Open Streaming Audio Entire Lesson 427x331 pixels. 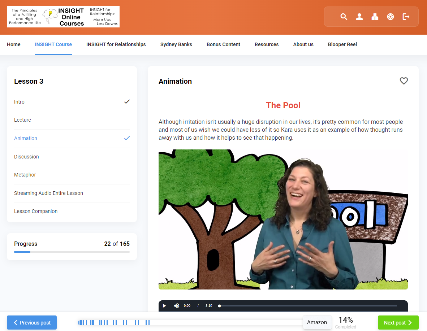(x=48, y=193)
